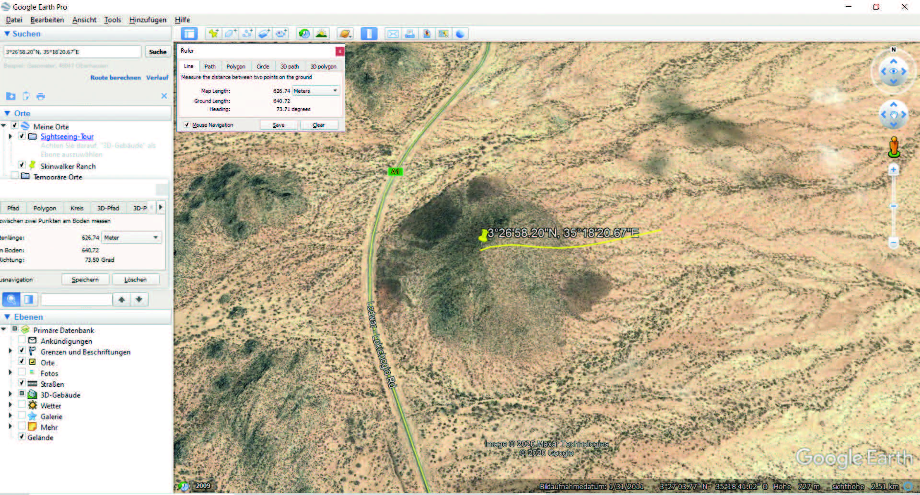Disable Grenzen und Beschriftungen layer
This screenshot has width=920, height=495.
pyautogui.click(x=22, y=350)
